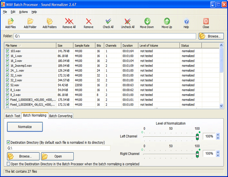Toggle the Destination Directory checkbox
228x177 pixels.
[9, 142]
